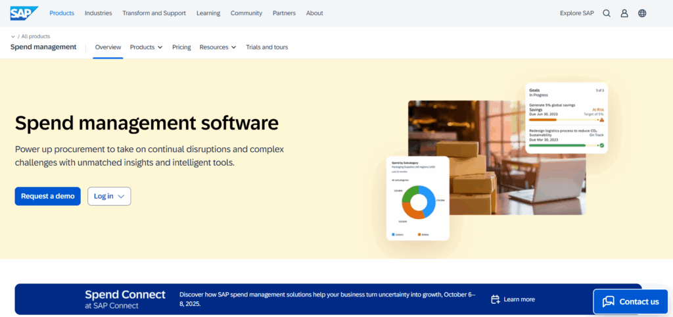Click the green On Track checkmark icon
The image size is (673, 317).
tap(601, 145)
